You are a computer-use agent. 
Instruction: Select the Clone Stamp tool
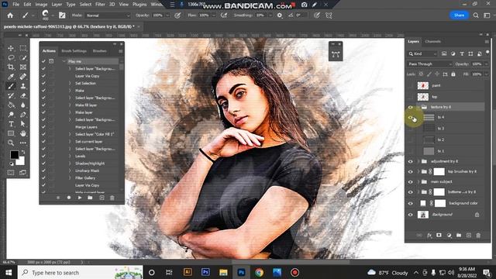(23, 86)
